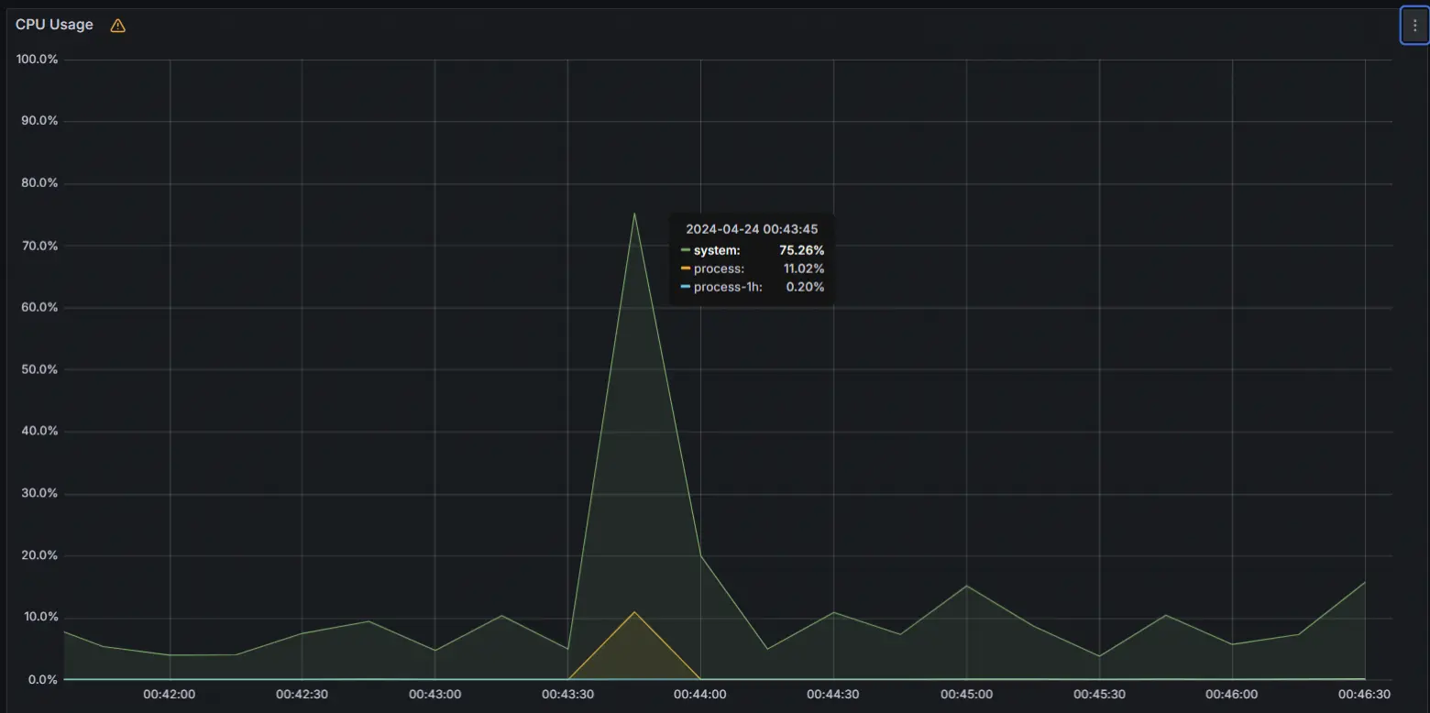Image resolution: width=1430 pixels, height=713 pixels.
Task: Select the process-1h series in tooltip
Action: tap(728, 287)
